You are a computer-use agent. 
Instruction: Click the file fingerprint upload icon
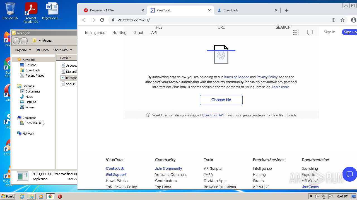tap(221, 54)
